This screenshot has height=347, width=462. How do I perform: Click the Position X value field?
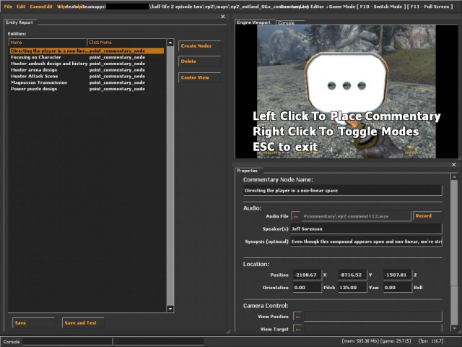point(308,275)
